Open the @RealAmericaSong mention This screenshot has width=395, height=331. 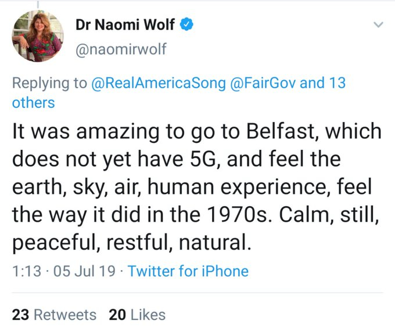(x=159, y=83)
